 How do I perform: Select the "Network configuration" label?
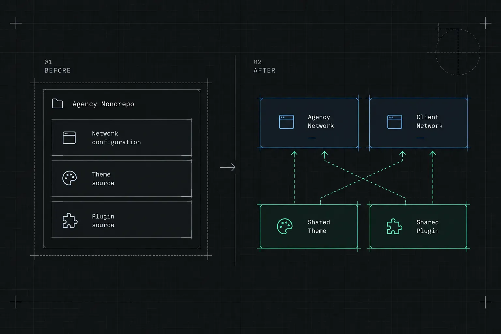116,138
